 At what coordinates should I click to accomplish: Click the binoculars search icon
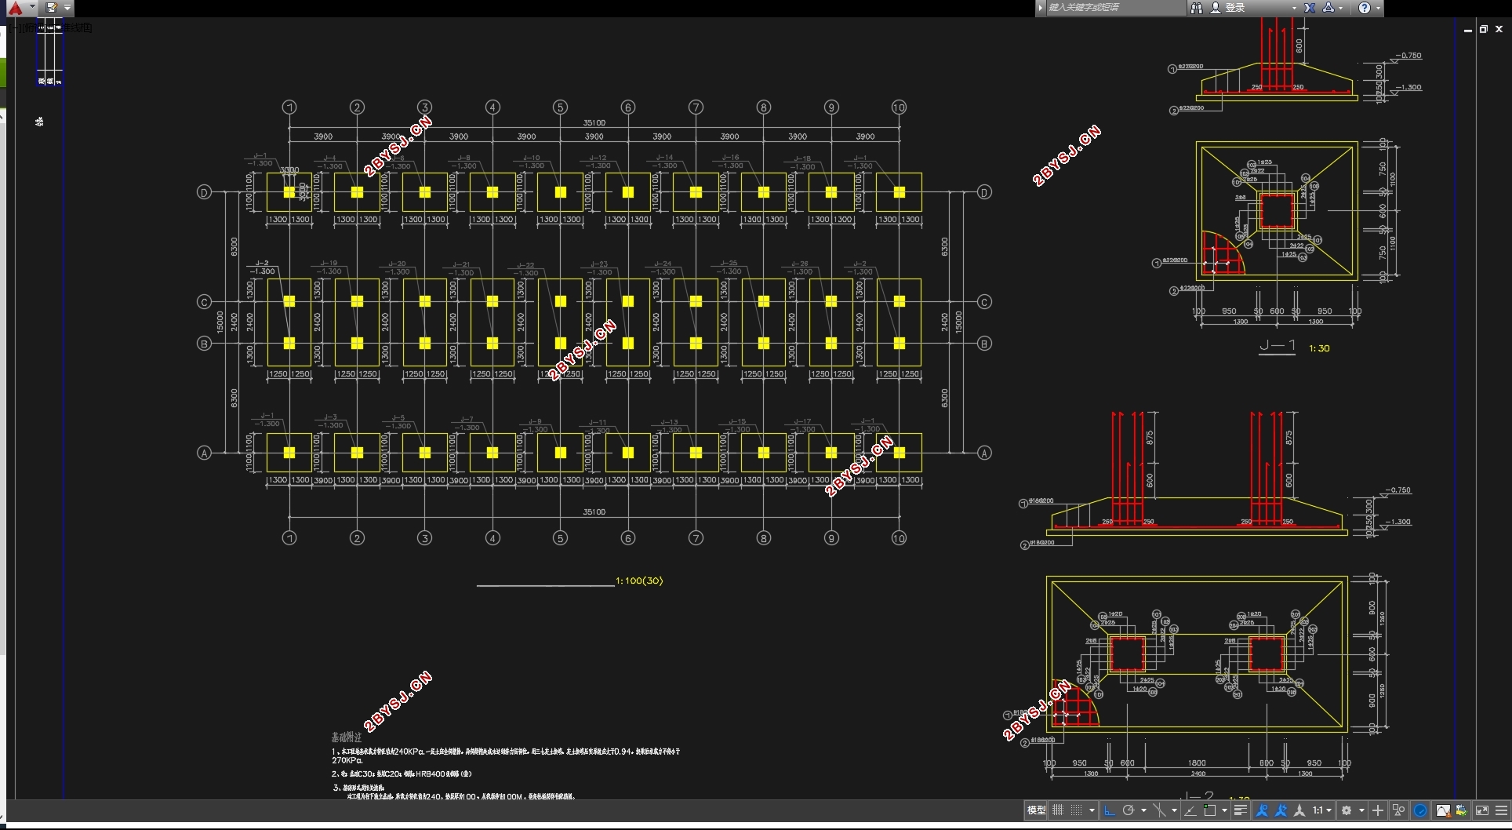pos(1197,8)
